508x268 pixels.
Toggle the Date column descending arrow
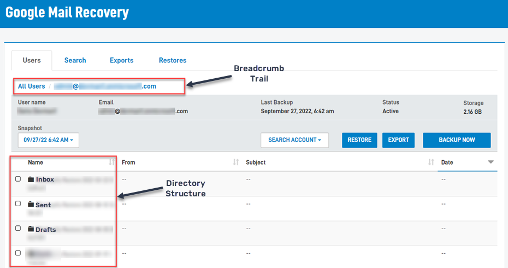491,162
